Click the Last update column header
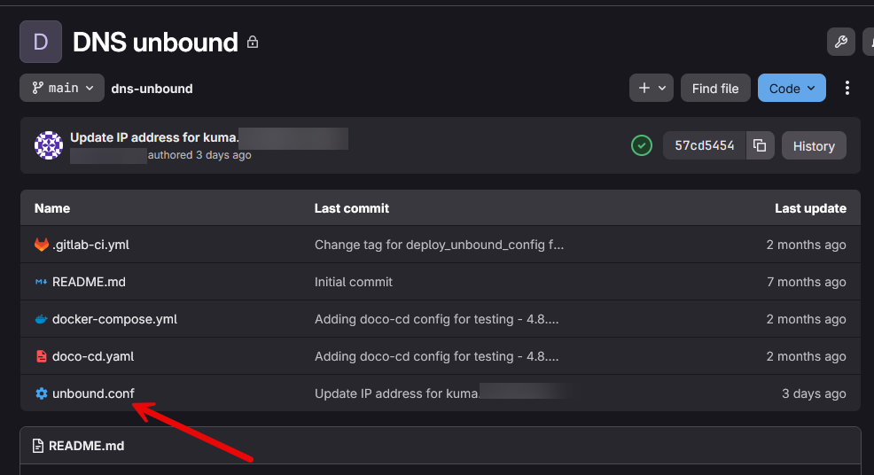Screen dimensions: 874x475 coord(810,208)
